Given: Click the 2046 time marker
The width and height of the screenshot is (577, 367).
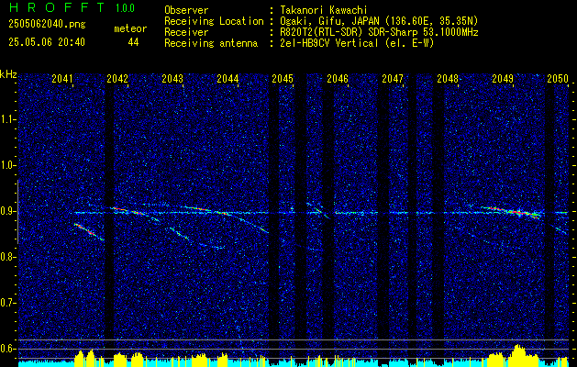Looking at the screenshot, I should click(x=338, y=78).
